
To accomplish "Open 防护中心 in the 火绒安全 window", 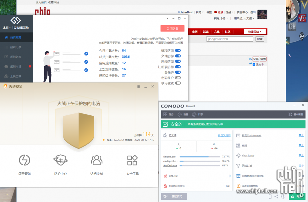I will tap(60, 165).
